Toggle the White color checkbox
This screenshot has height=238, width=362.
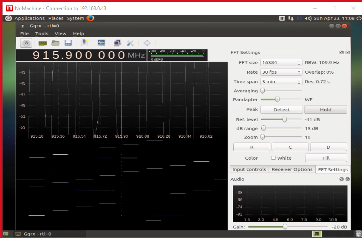click(x=273, y=158)
